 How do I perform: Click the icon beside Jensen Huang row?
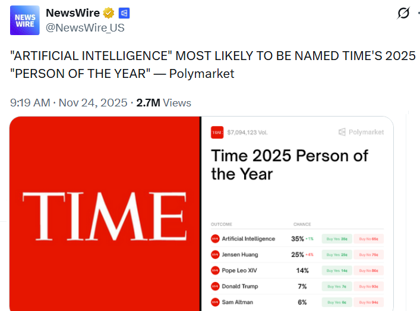click(x=215, y=255)
